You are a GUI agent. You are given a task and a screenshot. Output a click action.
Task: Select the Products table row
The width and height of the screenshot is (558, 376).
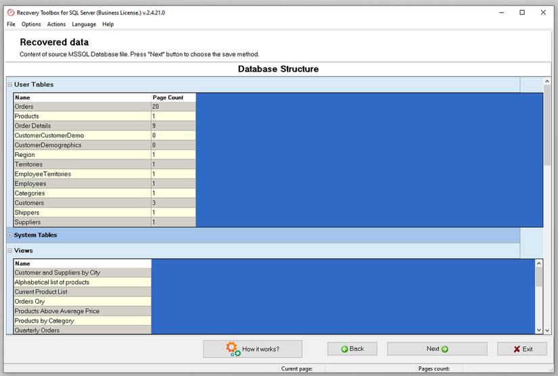(105, 116)
